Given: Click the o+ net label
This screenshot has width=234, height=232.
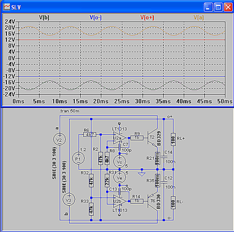Looking at the screenshot, I should (170, 117).
